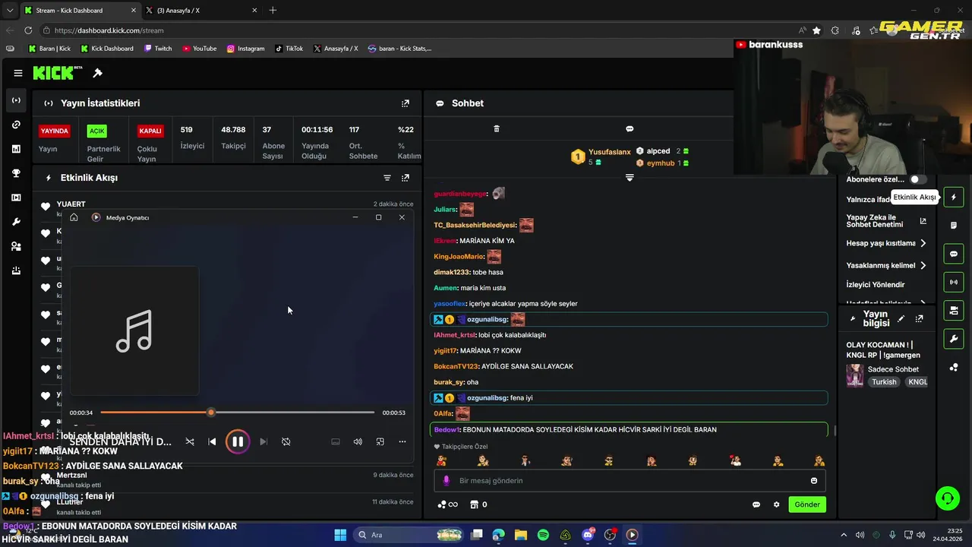Image resolution: width=972 pixels, height=547 pixels.
Task: Open Spotify from the taskbar
Action: click(x=543, y=535)
